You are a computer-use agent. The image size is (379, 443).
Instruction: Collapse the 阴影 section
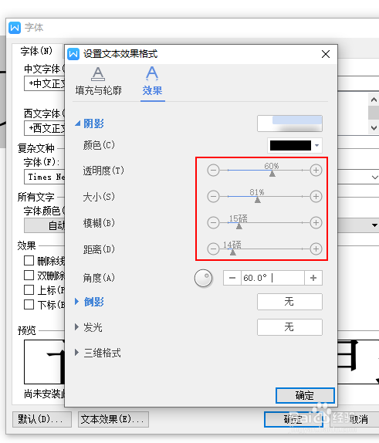[x=77, y=123]
